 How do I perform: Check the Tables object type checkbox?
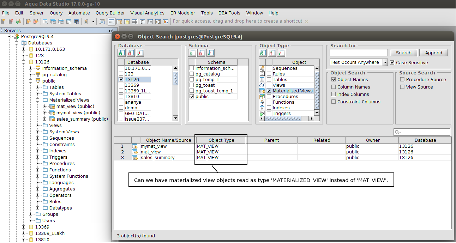pyautogui.click(x=269, y=80)
